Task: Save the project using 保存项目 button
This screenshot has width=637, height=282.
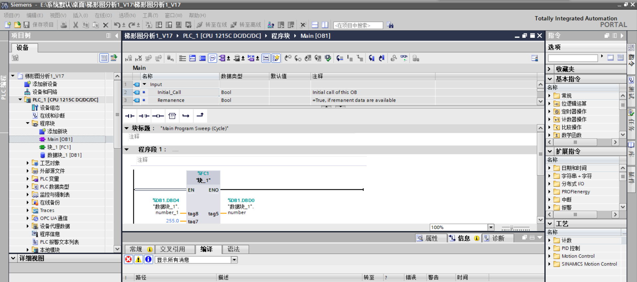Action: [39, 25]
